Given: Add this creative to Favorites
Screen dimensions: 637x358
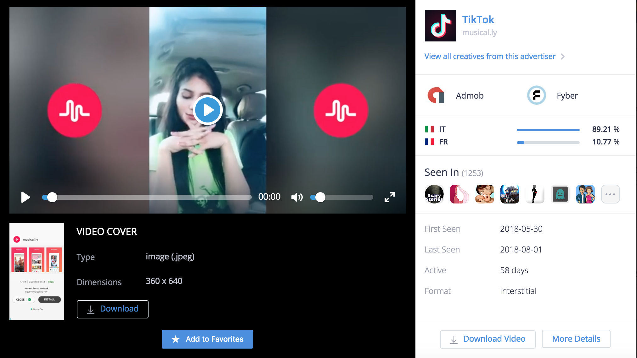Looking at the screenshot, I should click(x=207, y=339).
